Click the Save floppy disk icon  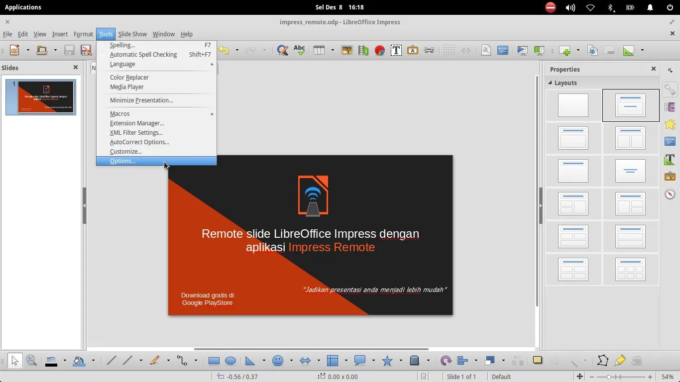pos(69,50)
